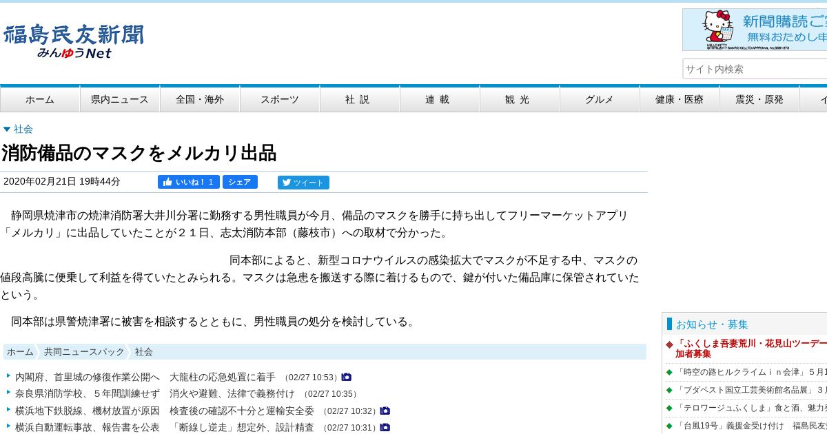Viewport: 827px width, 434px height.
Task: Click the camera icon beside the 横浜自動運転事故 headline
Action: [x=385, y=427]
